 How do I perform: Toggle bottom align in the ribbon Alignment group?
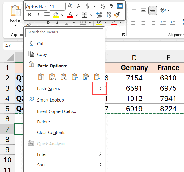tap(153, 11)
